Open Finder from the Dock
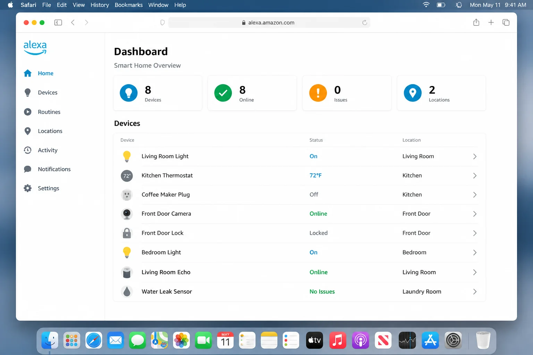This screenshot has height=355, width=533. click(x=50, y=340)
